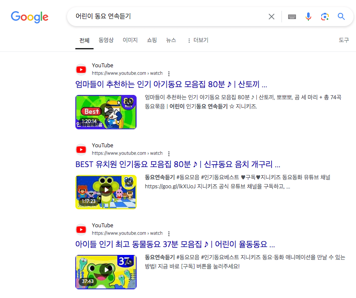This screenshot has width=356, height=298.
Task: Click snippet text containing https://goo.gl/lkXUoJ
Action: tap(217, 187)
